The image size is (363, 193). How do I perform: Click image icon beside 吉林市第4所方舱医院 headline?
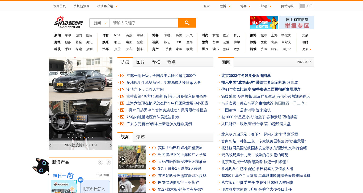click(x=122, y=96)
